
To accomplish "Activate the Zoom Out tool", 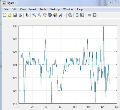I will click(39, 15).
